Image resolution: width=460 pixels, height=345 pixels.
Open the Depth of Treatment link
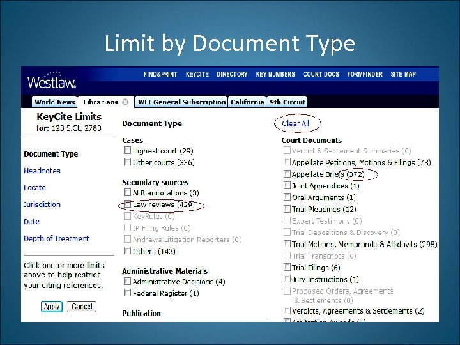[x=56, y=238]
